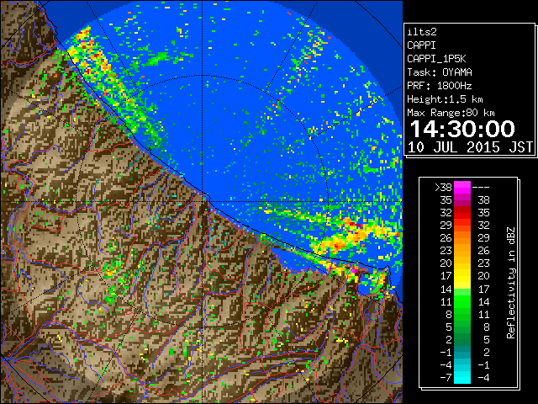This screenshot has width=538, height=404.
Task: Click the >38 legend value
Action: [x=443, y=188]
